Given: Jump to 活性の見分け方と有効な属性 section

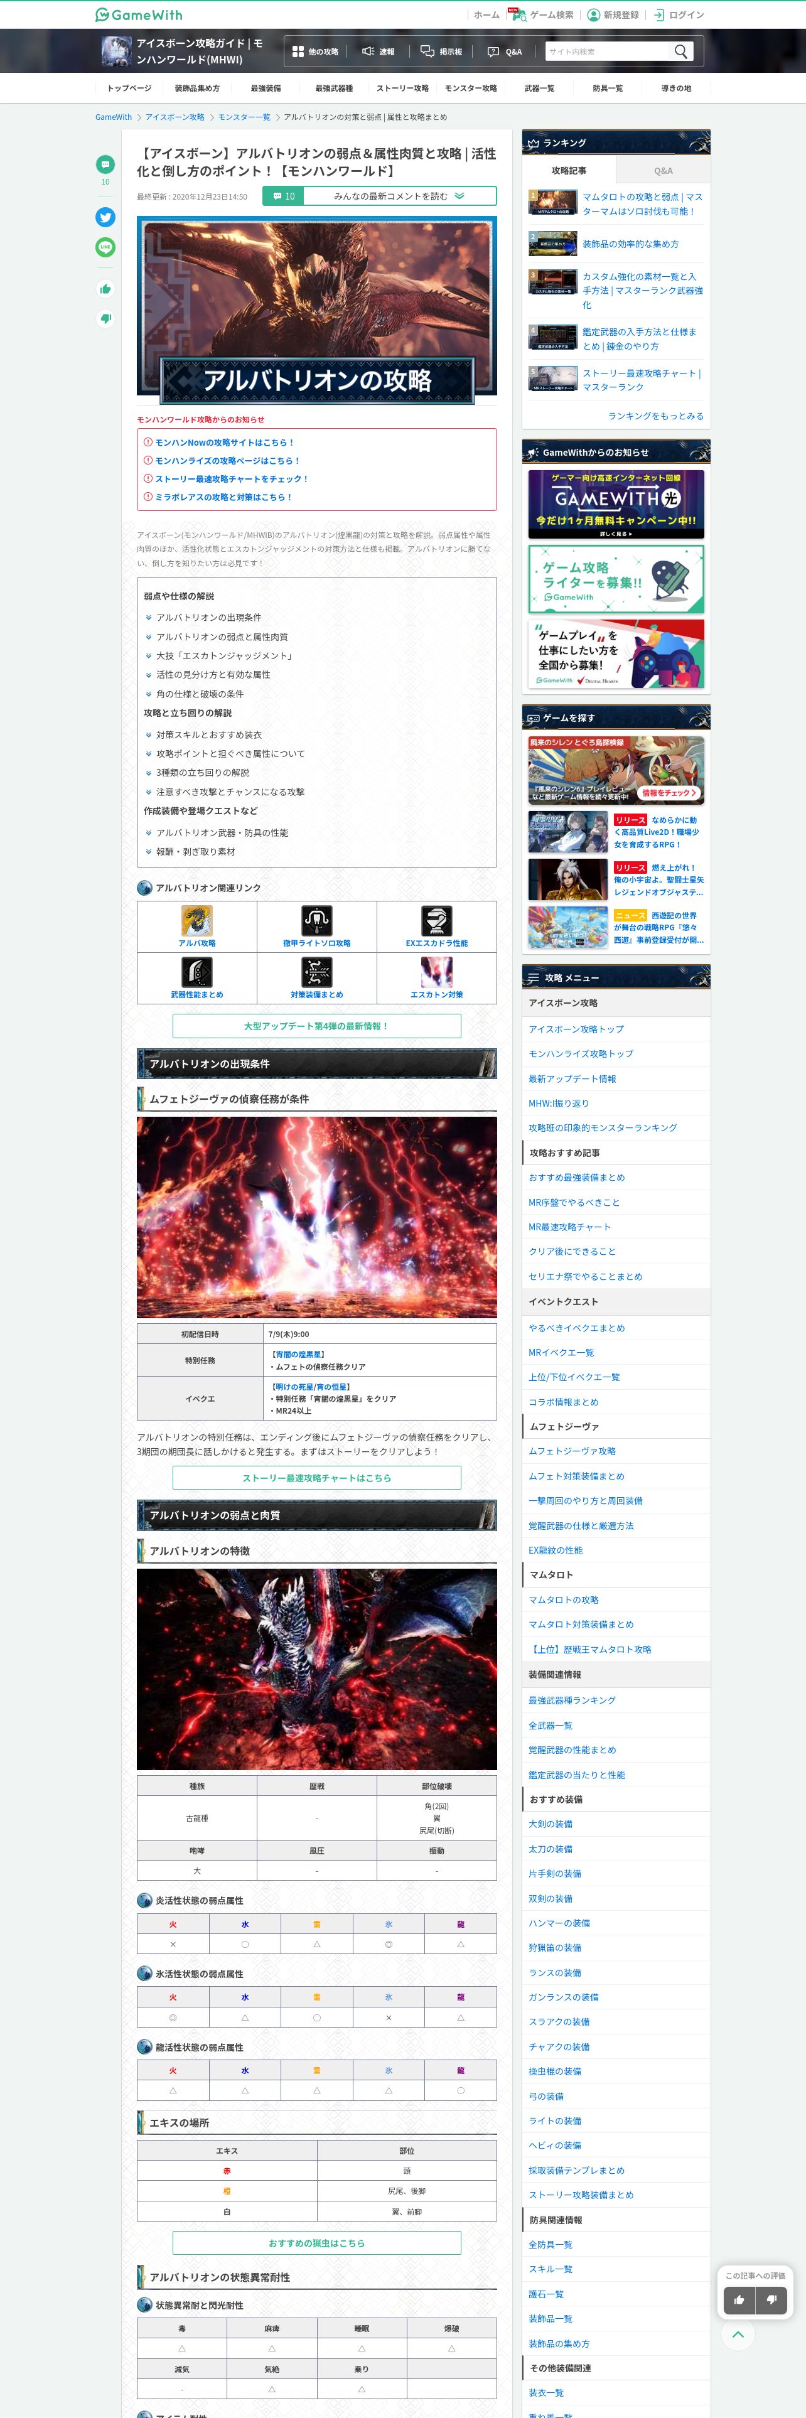Looking at the screenshot, I should pos(213,675).
